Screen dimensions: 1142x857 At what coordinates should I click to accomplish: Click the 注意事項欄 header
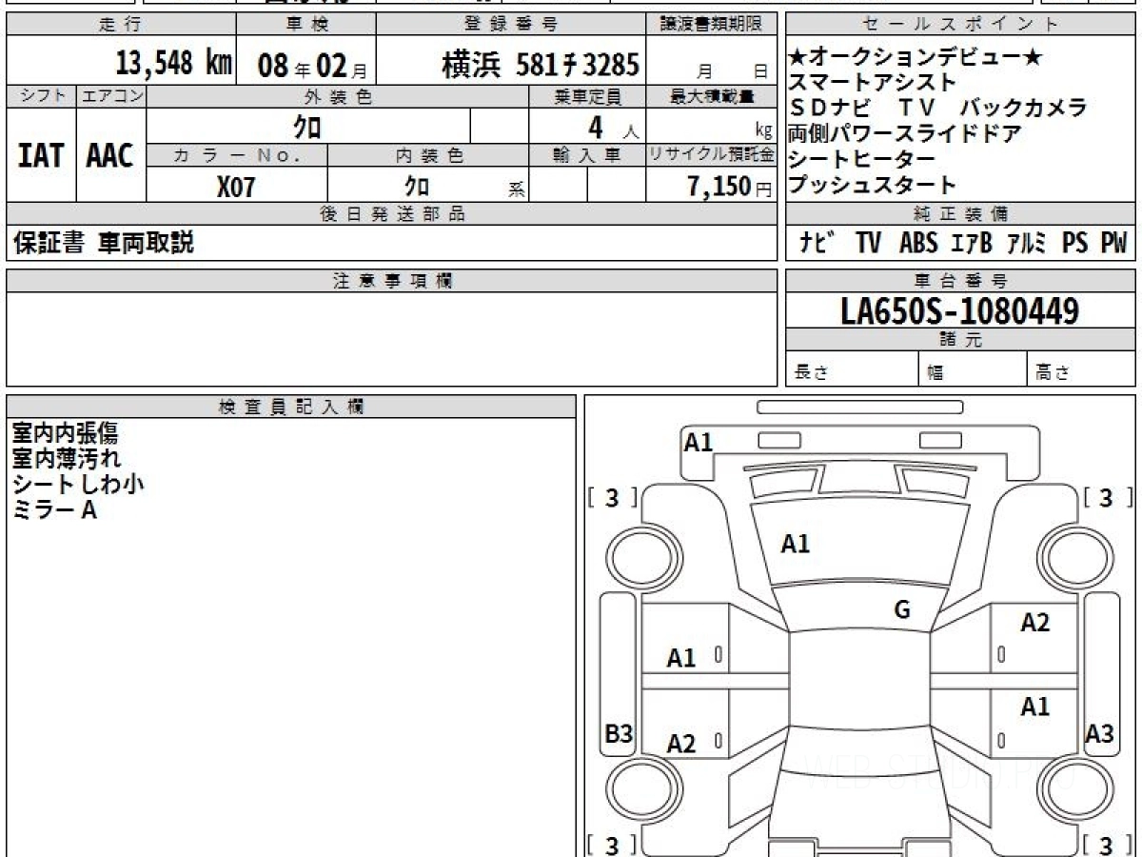point(391,280)
